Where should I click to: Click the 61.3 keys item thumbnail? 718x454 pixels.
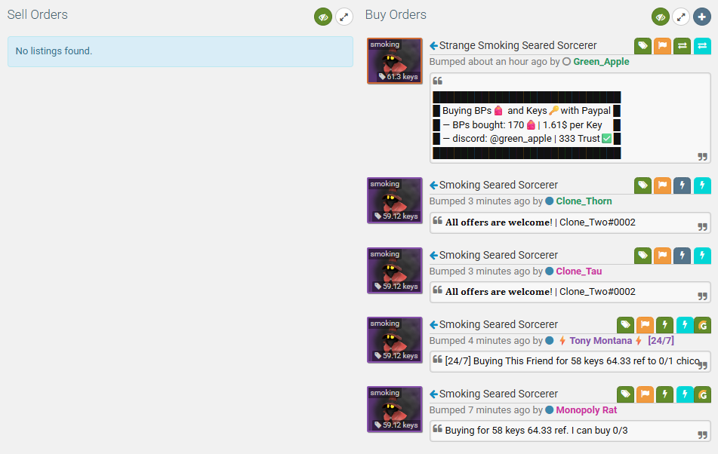(394, 61)
